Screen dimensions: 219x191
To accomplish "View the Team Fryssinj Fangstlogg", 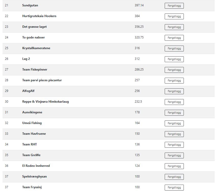I will [174, 187].
